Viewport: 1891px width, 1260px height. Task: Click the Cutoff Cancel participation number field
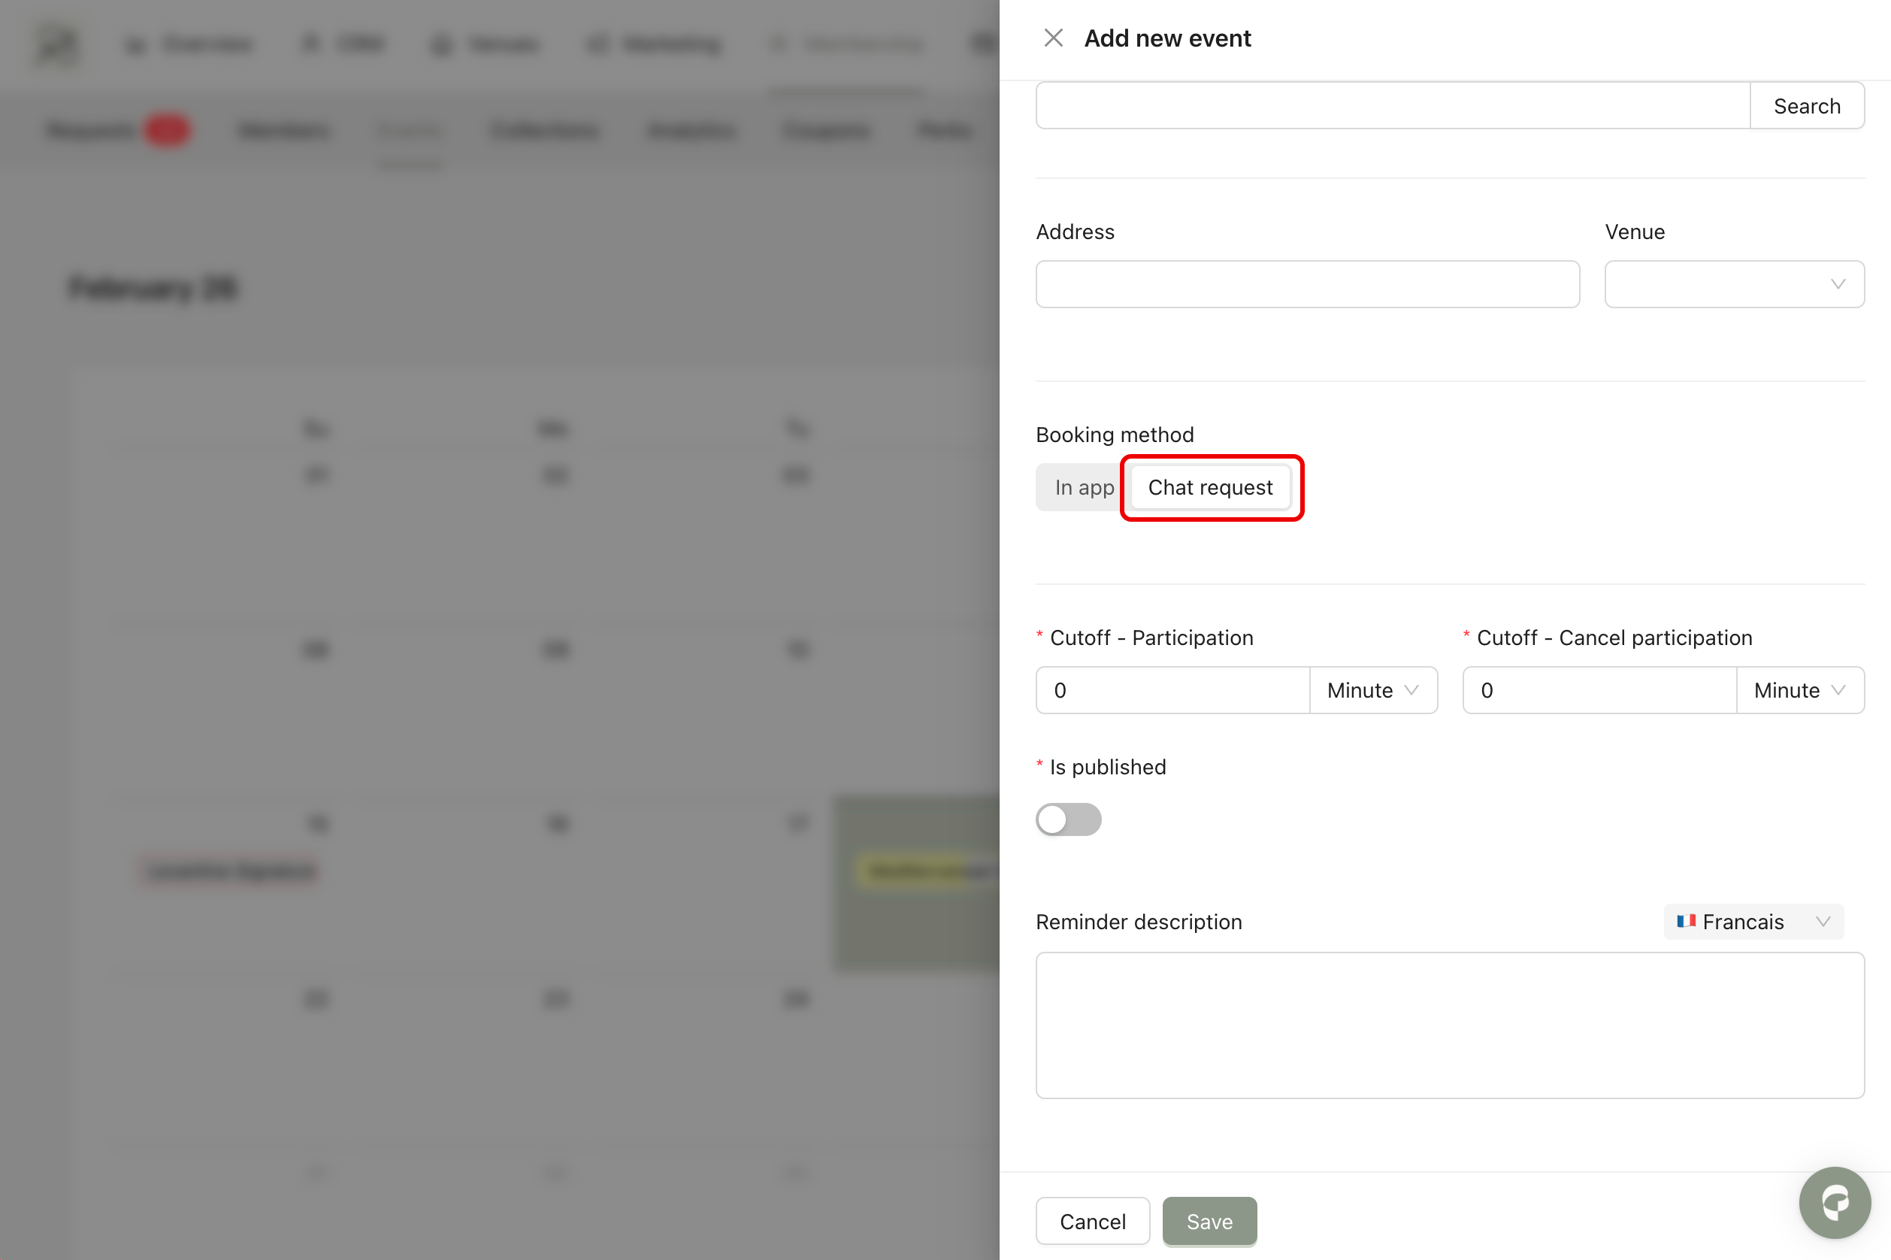1599,690
